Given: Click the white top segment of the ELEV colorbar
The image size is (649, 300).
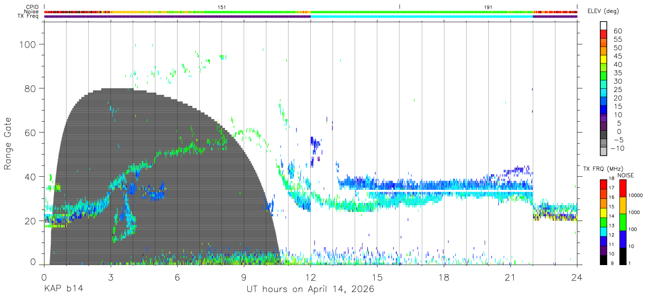Looking at the screenshot, I should [x=604, y=26].
